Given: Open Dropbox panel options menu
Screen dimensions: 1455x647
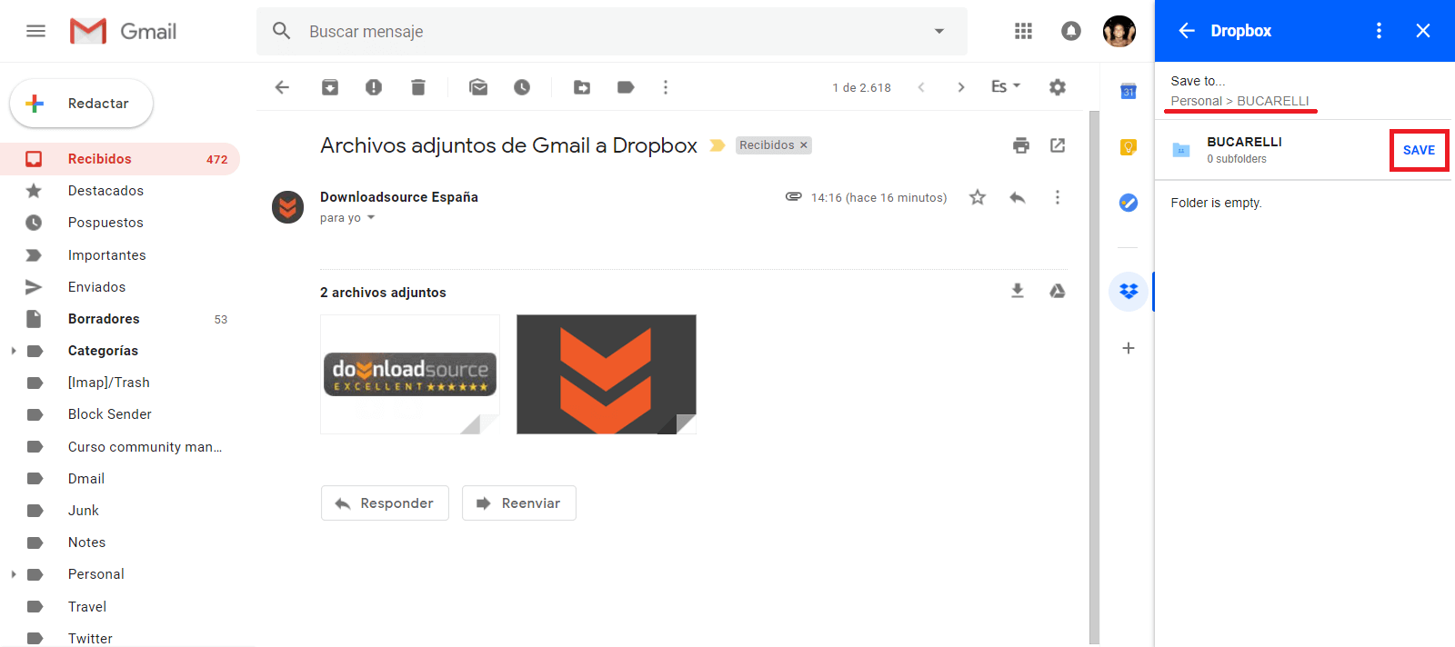Looking at the screenshot, I should 1380,31.
